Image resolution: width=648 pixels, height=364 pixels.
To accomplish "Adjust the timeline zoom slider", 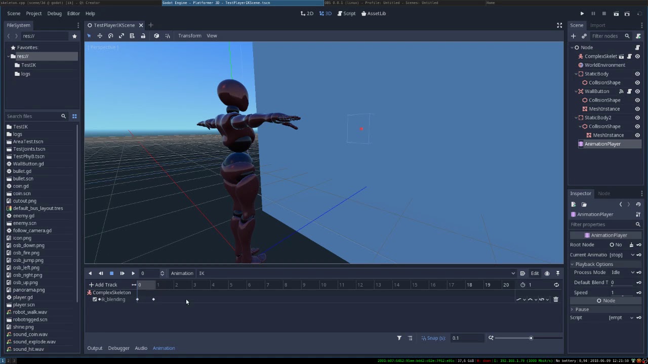I will (529, 338).
